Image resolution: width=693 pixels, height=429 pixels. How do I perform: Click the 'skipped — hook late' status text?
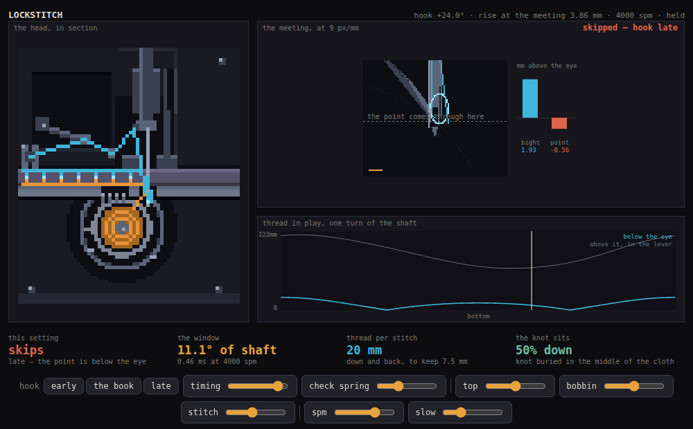pos(630,28)
